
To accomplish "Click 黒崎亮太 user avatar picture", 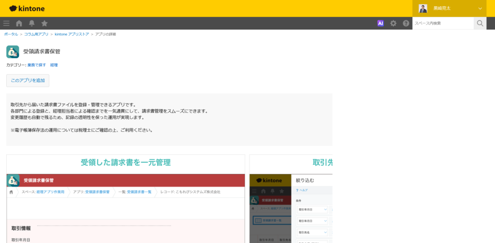I will pos(422,9).
